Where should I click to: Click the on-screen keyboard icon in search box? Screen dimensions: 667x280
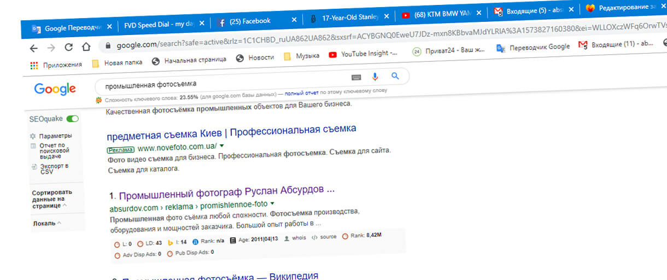(x=356, y=77)
